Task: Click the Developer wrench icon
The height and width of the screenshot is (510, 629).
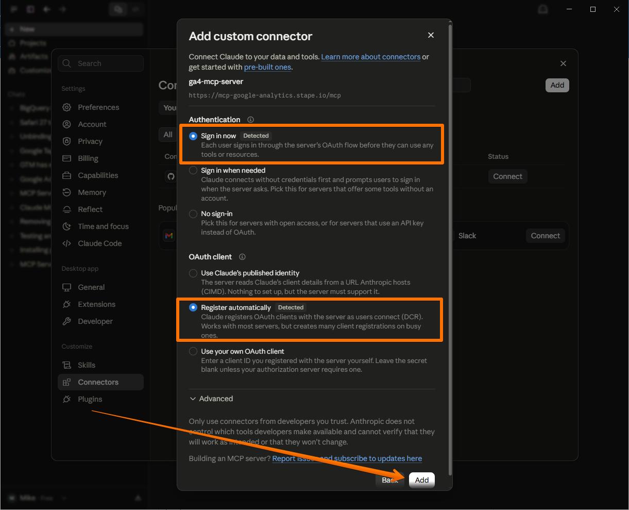Action: tap(66, 321)
